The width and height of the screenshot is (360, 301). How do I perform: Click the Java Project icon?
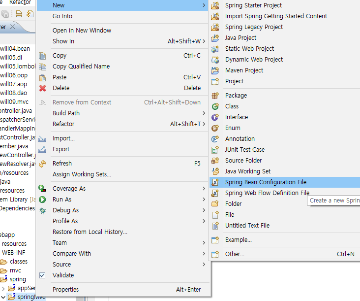215,38
